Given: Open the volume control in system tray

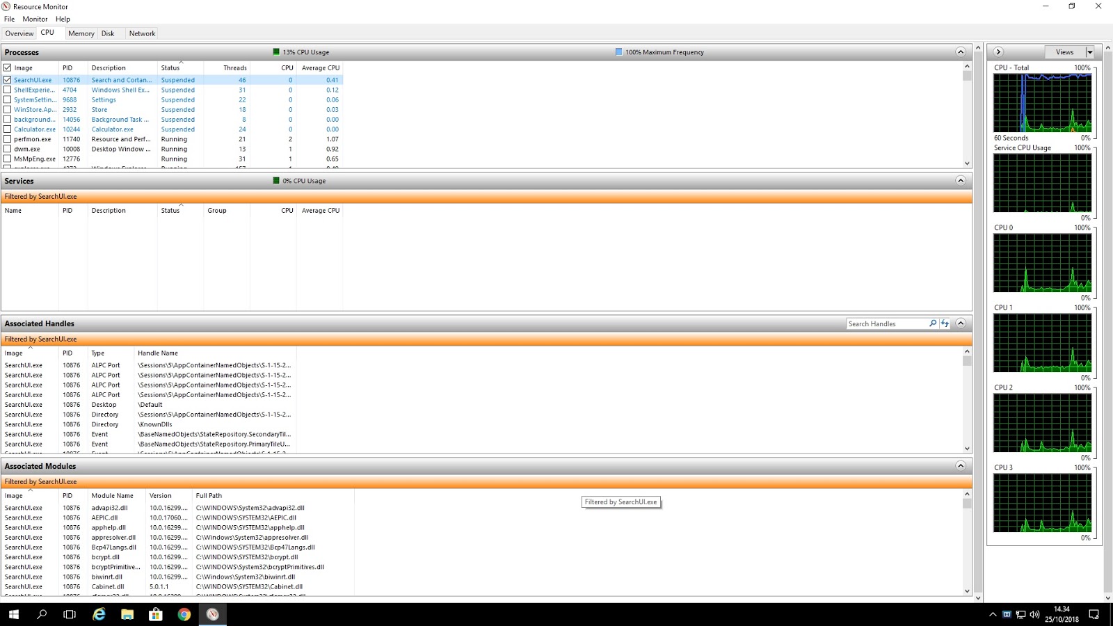Looking at the screenshot, I should pos(1034,615).
